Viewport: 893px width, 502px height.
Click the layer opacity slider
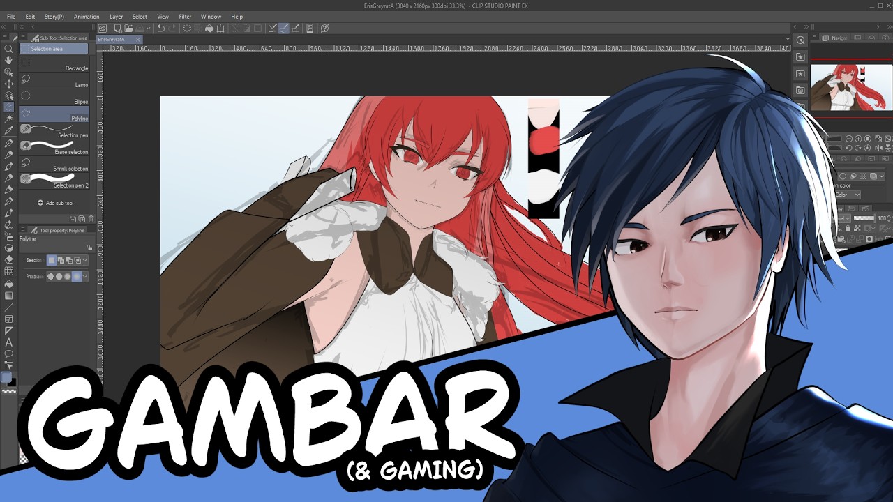865,218
